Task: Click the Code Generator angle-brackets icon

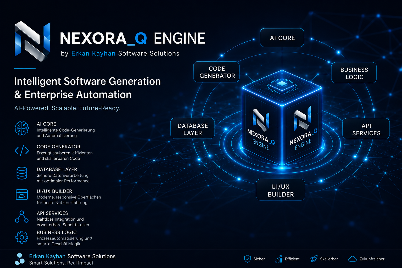Action: point(22,151)
